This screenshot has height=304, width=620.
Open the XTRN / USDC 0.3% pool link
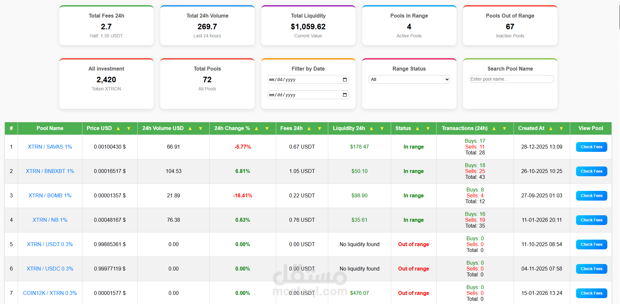(50, 269)
